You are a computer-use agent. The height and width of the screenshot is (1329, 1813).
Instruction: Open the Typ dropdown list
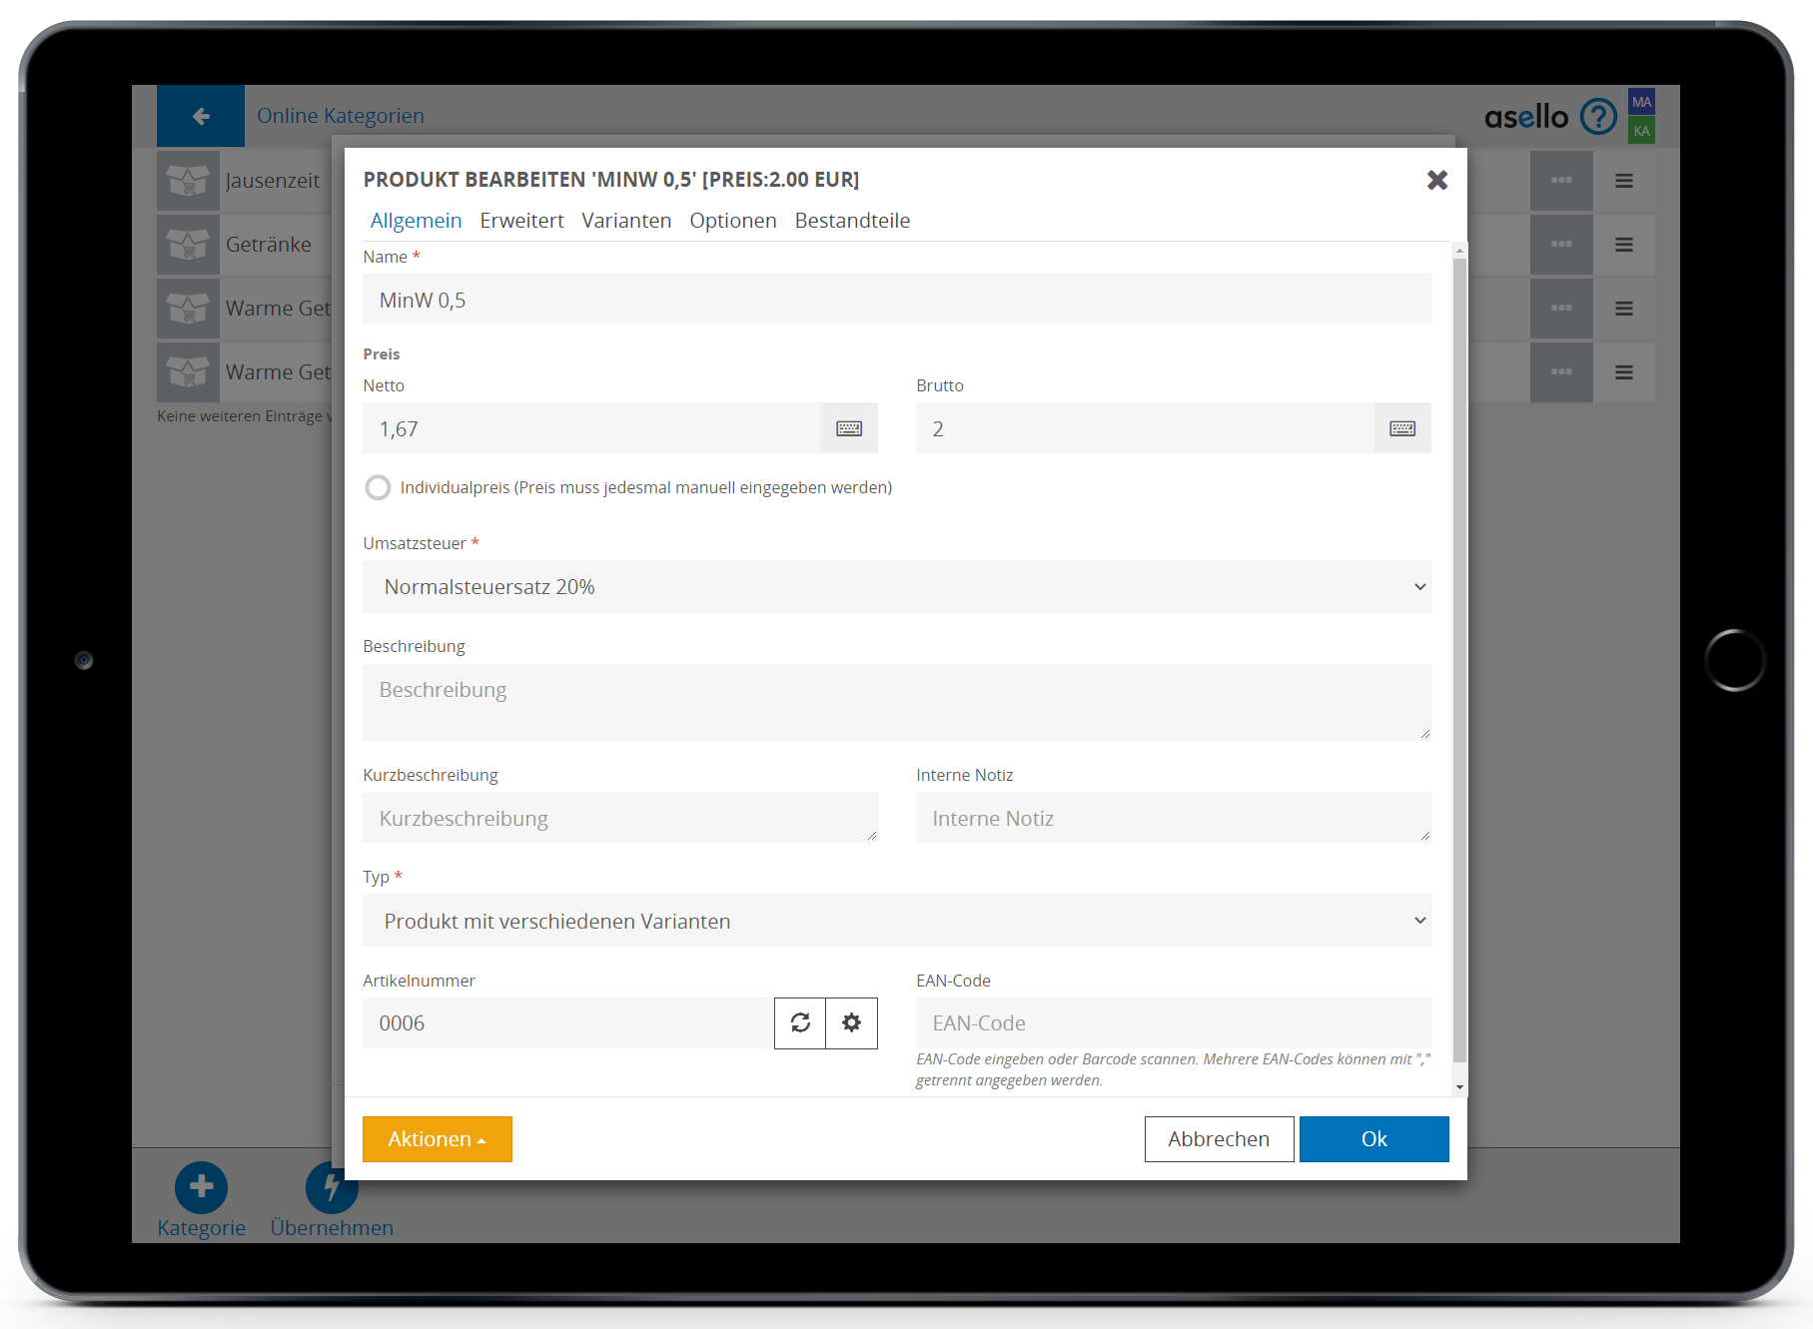[896, 921]
